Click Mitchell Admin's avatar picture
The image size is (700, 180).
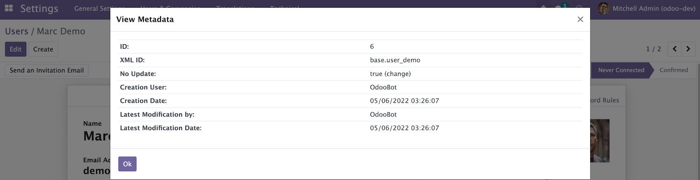point(604,8)
